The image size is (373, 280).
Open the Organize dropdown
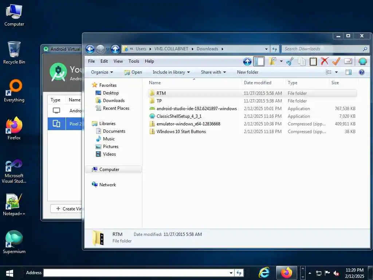[102, 72]
